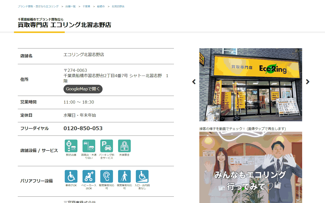Click the EcoRing storefront photo
This screenshot has width=325, height=203.
coord(251,85)
